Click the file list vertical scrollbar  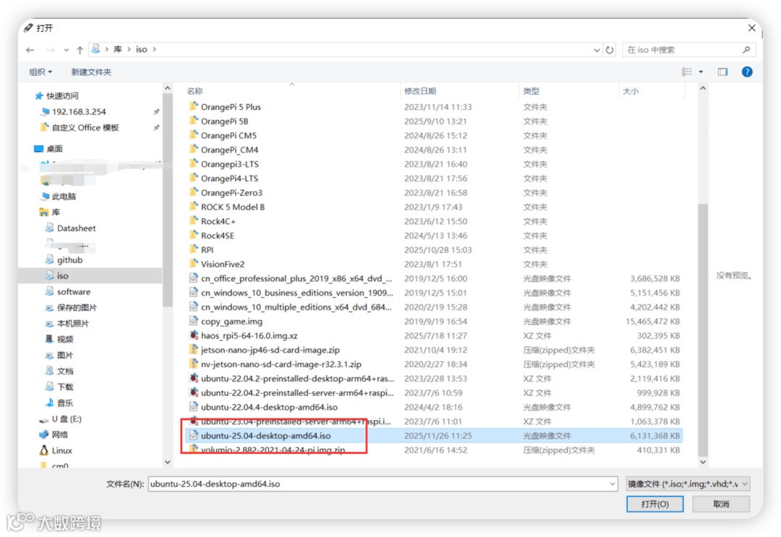point(703,330)
